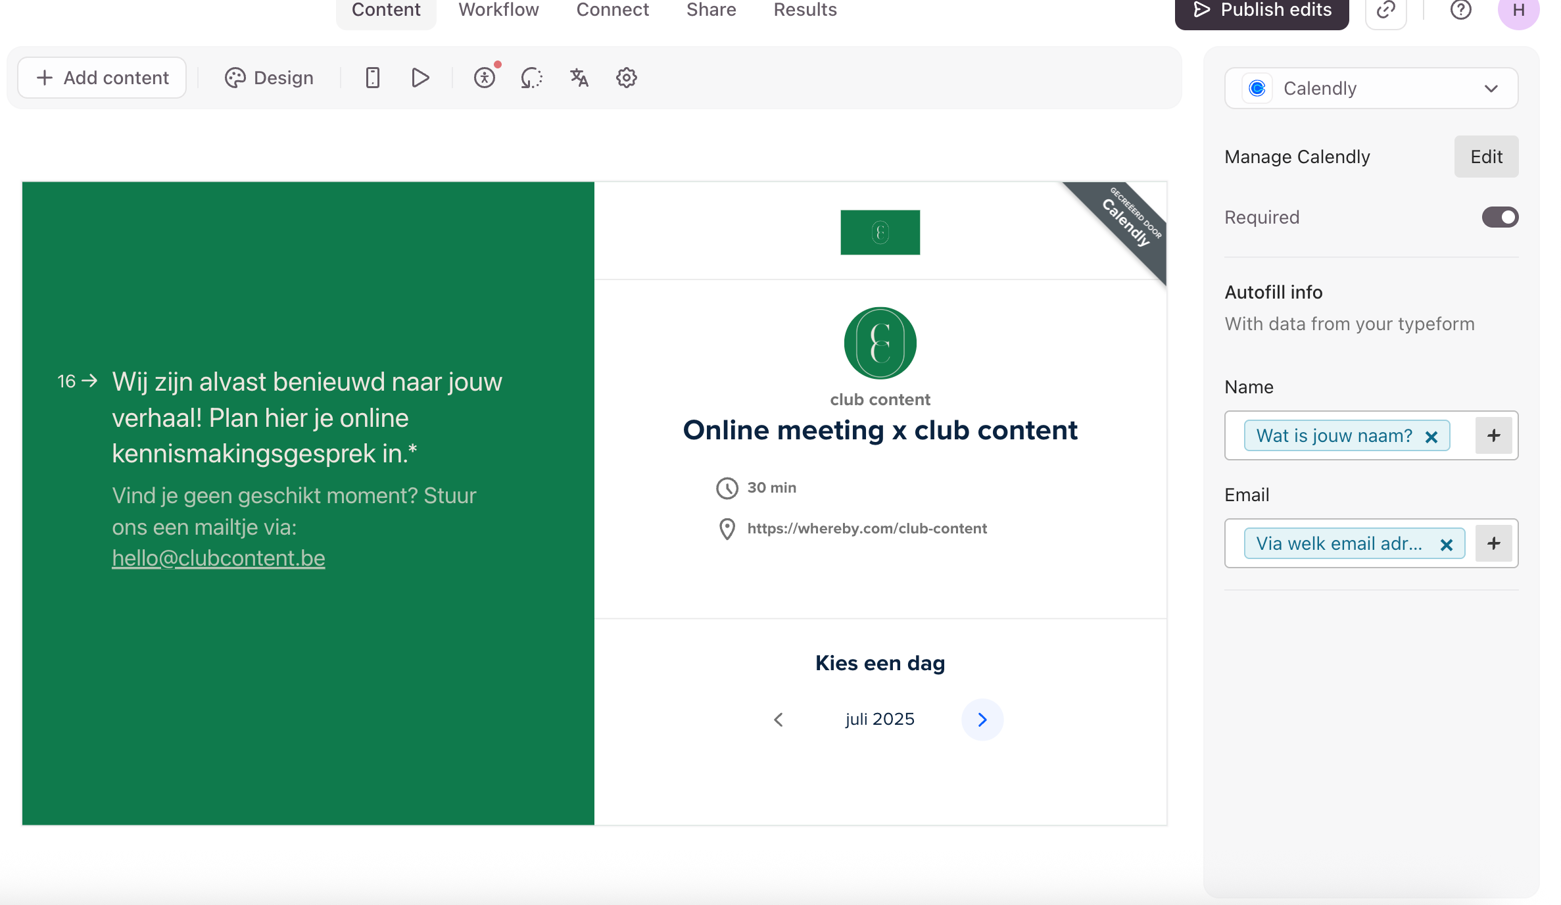
Task: Click the play preview icon
Action: click(420, 78)
